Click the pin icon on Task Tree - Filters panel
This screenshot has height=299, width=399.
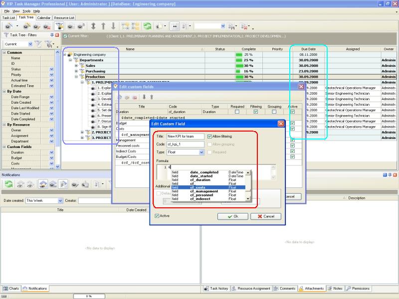pyautogui.click(x=52, y=35)
